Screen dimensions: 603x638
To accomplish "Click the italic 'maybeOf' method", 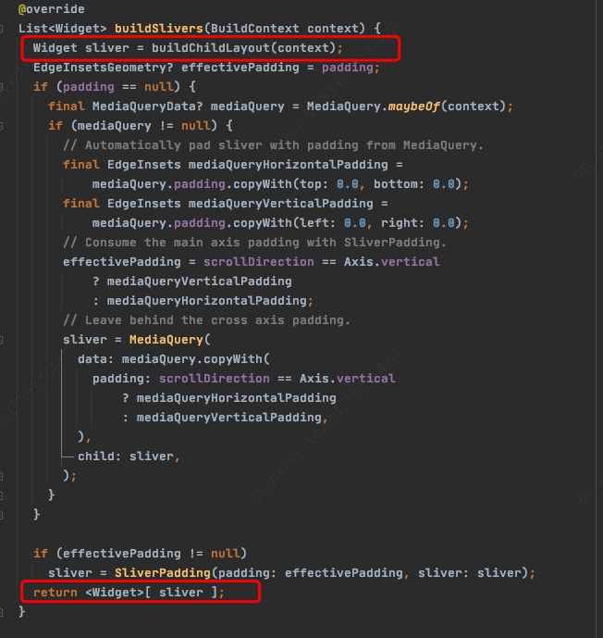I will [414, 106].
